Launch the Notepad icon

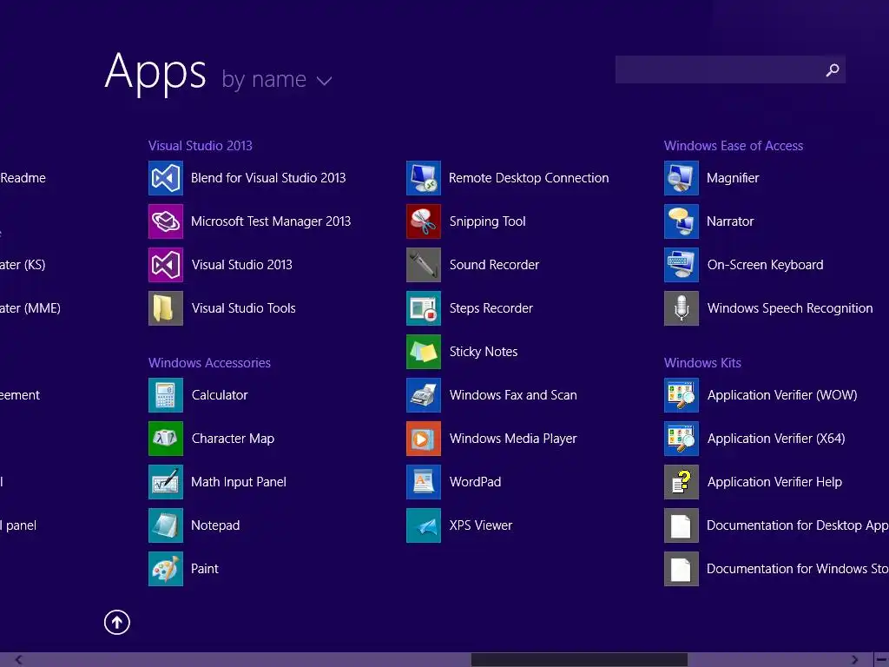click(x=166, y=525)
